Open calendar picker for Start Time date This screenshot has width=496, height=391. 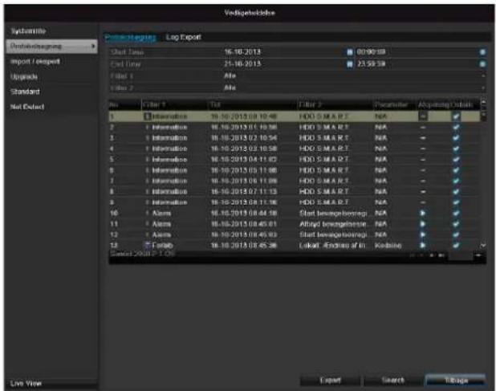pos(349,52)
